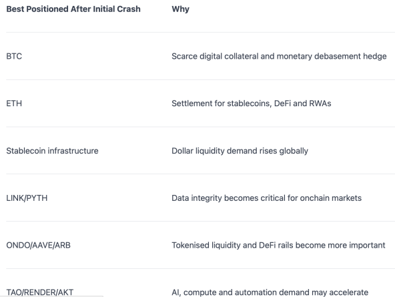Click the TAO/RENDER/AKT cell
This screenshot has height=297, width=395.
40,292
